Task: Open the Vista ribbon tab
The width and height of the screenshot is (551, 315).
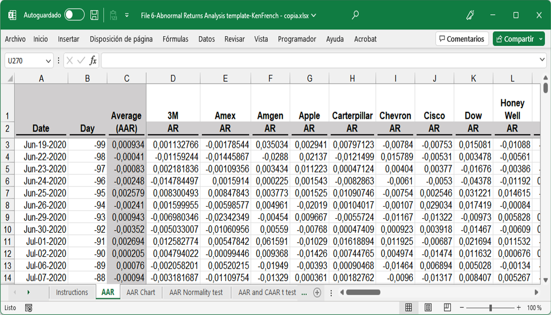Action: pos(261,39)
